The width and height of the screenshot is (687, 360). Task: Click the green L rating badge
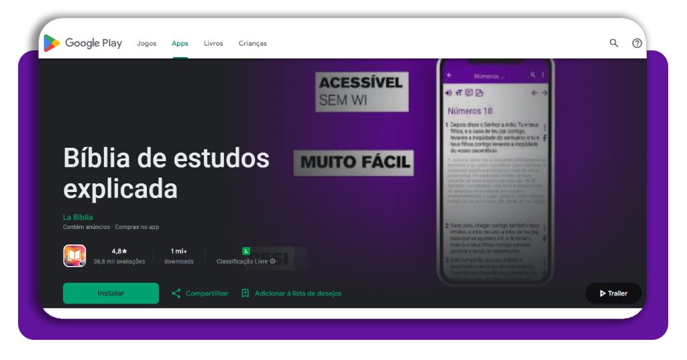click(246, 251)
